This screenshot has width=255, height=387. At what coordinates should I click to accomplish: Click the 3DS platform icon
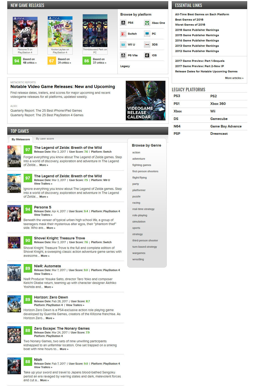(x=147, y=45)
